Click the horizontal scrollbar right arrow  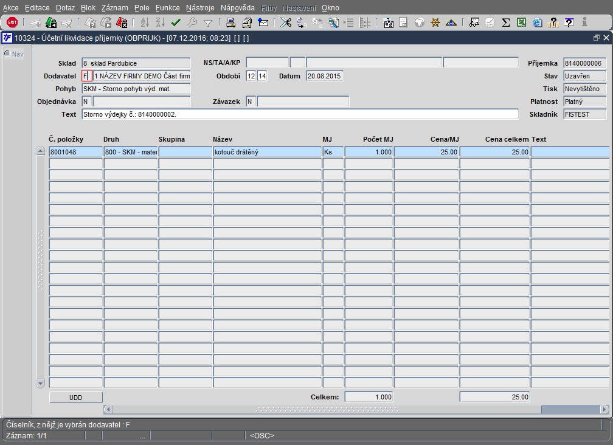604,410
